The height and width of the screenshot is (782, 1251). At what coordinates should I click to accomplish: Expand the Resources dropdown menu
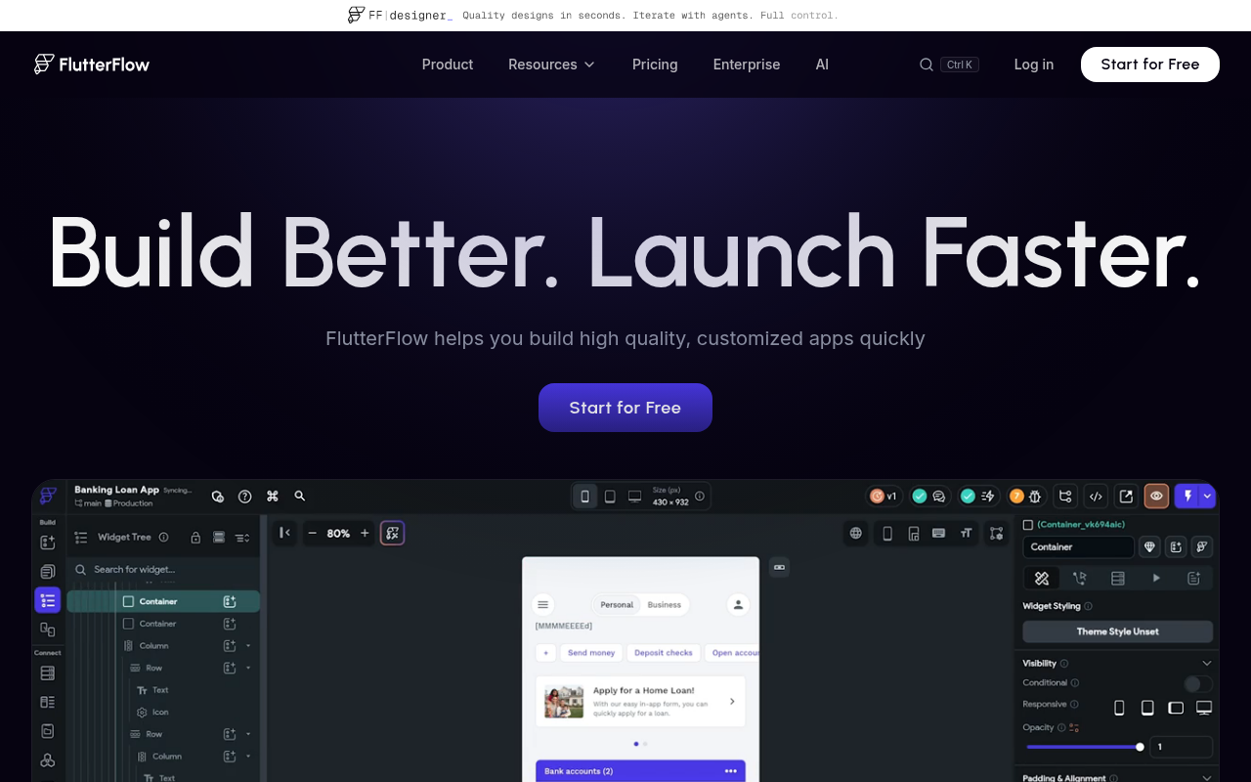(x=551, y=65)
